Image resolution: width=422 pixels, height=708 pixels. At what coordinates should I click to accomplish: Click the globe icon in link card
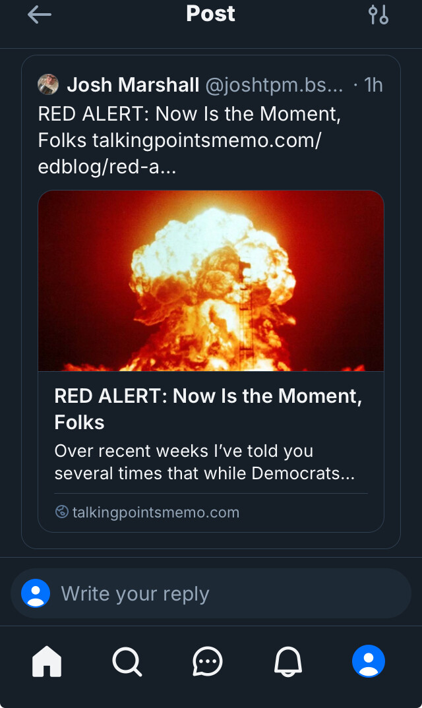62,512
